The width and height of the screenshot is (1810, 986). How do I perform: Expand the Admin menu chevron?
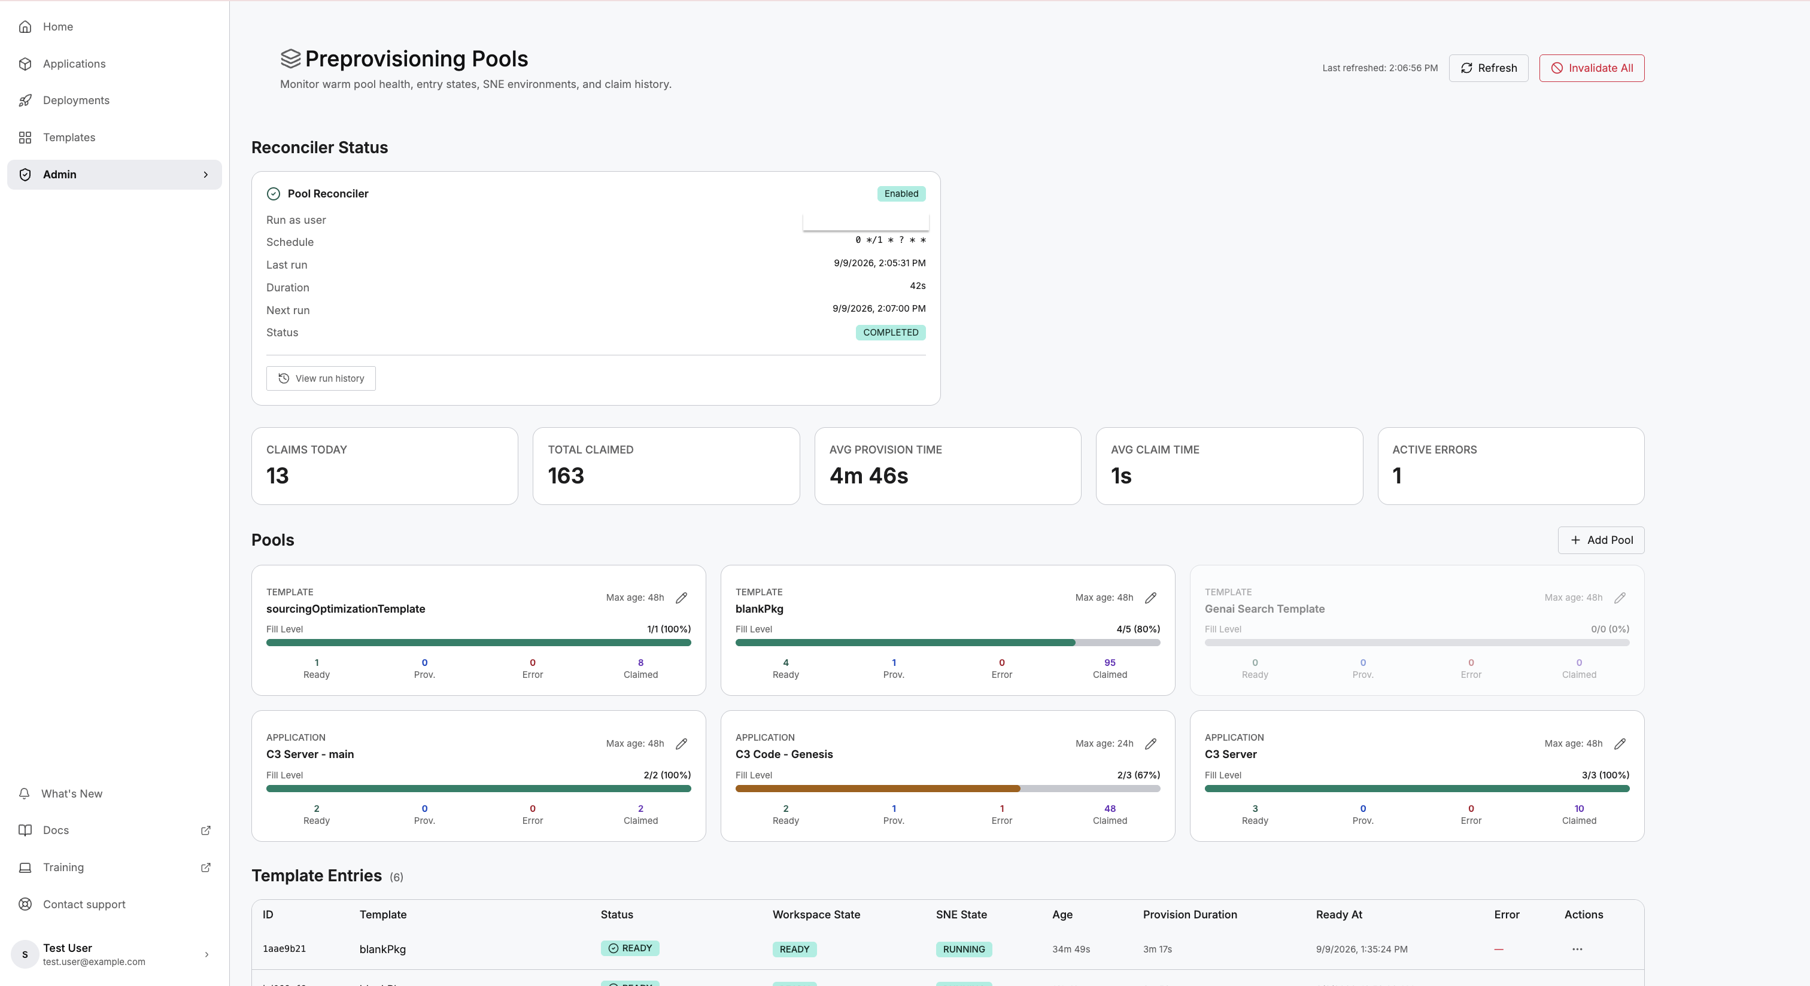tap(206, 174)
